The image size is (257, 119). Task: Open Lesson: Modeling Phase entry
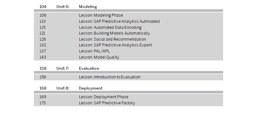101,15
